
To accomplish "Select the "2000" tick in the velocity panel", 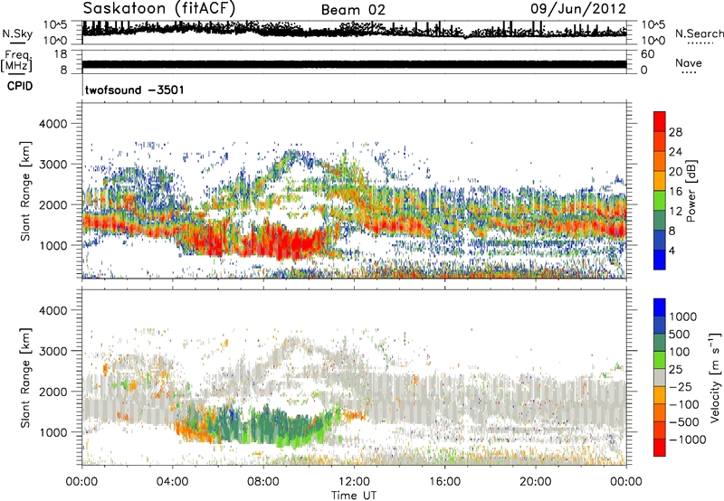I will pos(53,392).
